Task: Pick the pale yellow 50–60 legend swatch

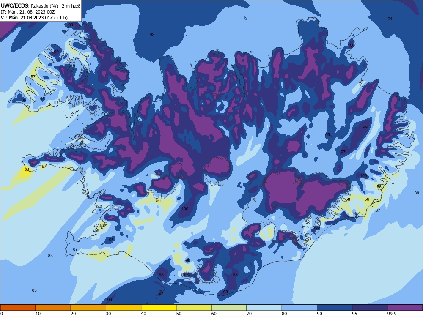Action: (194, 308)
